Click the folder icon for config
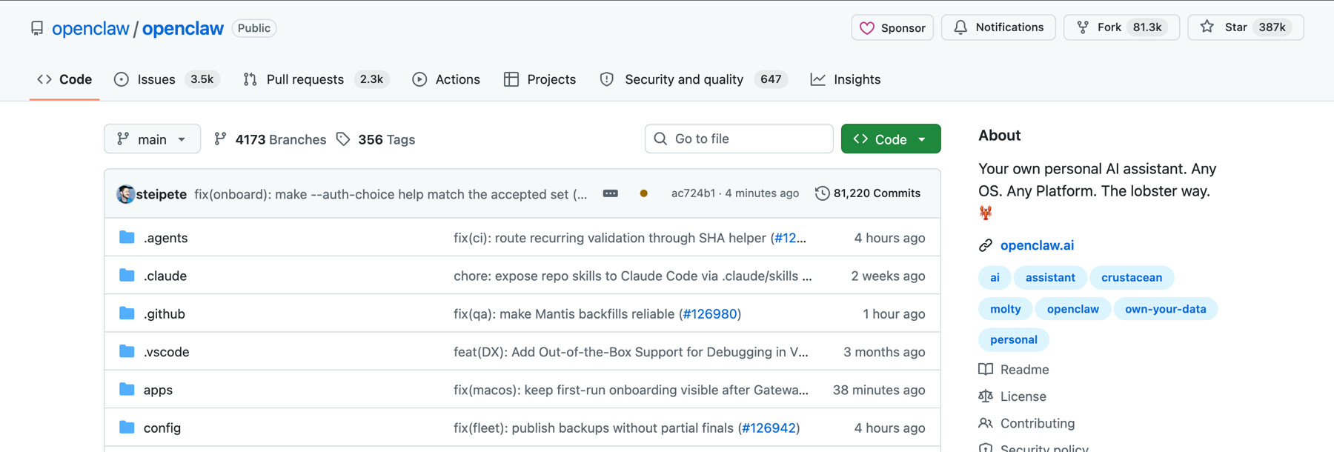The width and height of the screenshot is (1334, 452). coord(127,427)
